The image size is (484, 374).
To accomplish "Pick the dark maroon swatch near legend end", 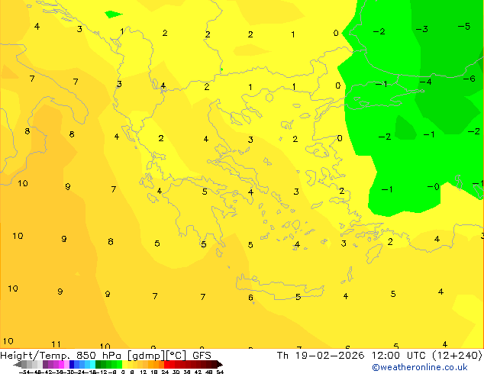I will click(x=214, y=365).
